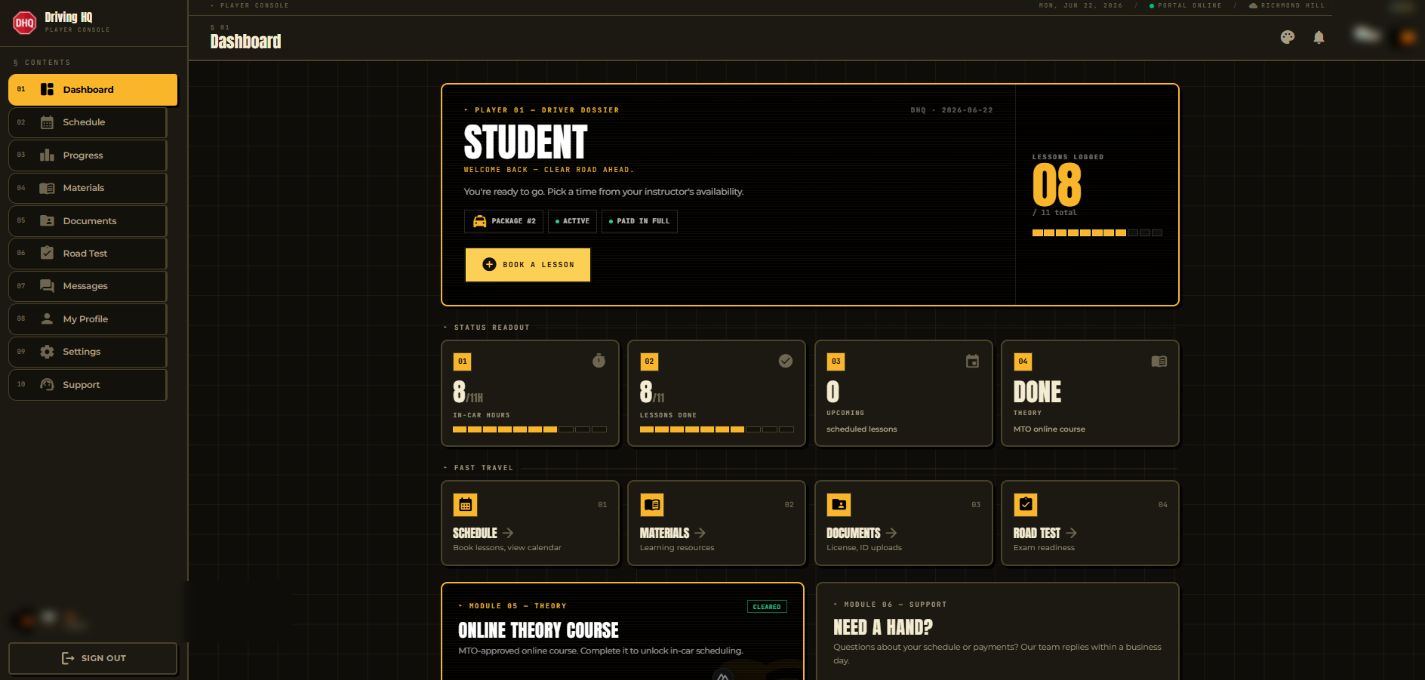Open My Profile from the sidebar
Image resolution: width=1425 pixels, height=680 pixels.
tap(88, 318)
